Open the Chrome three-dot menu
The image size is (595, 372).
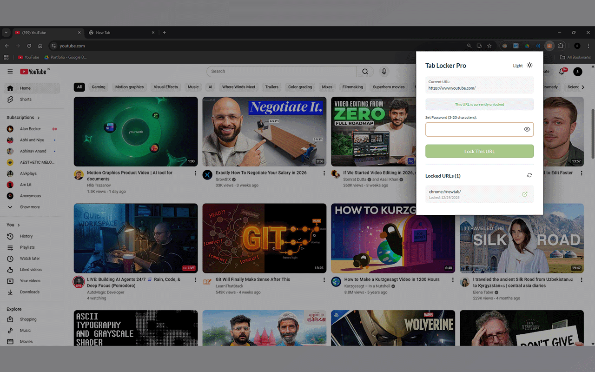588,46
